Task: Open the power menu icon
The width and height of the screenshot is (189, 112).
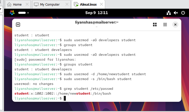Action: (183, 13)
